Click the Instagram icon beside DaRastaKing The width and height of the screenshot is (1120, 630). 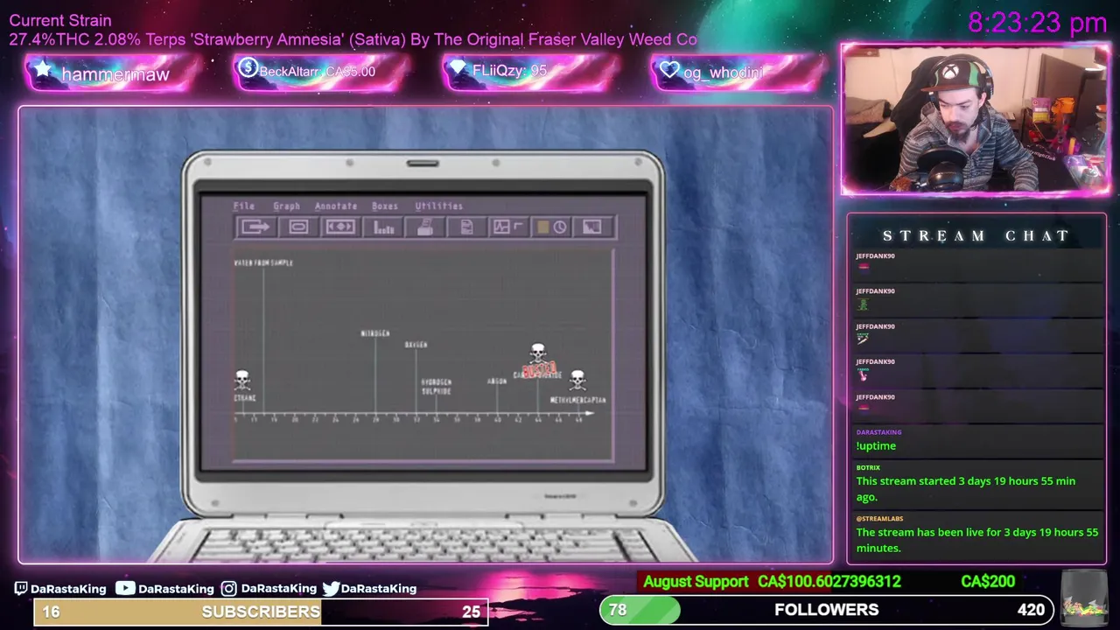click(228, 589)
